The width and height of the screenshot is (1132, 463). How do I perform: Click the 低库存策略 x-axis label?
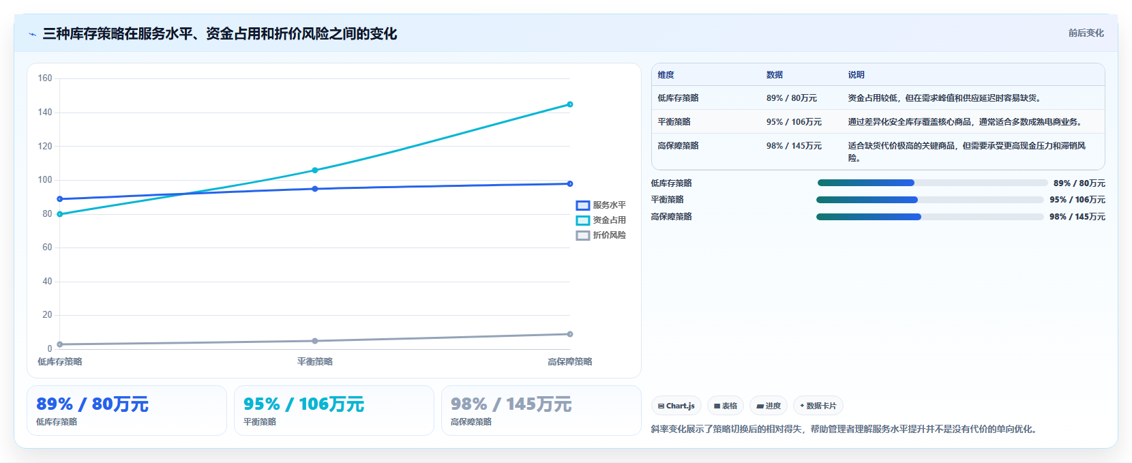60,361
